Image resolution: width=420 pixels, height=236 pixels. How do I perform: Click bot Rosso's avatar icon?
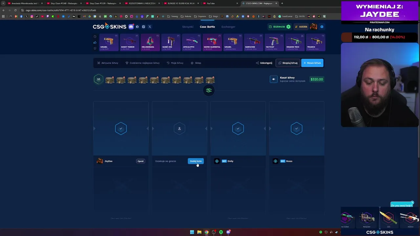276,161
